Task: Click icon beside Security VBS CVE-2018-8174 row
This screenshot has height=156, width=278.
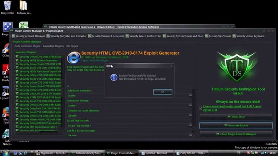Action: click(x=17, y=94)
